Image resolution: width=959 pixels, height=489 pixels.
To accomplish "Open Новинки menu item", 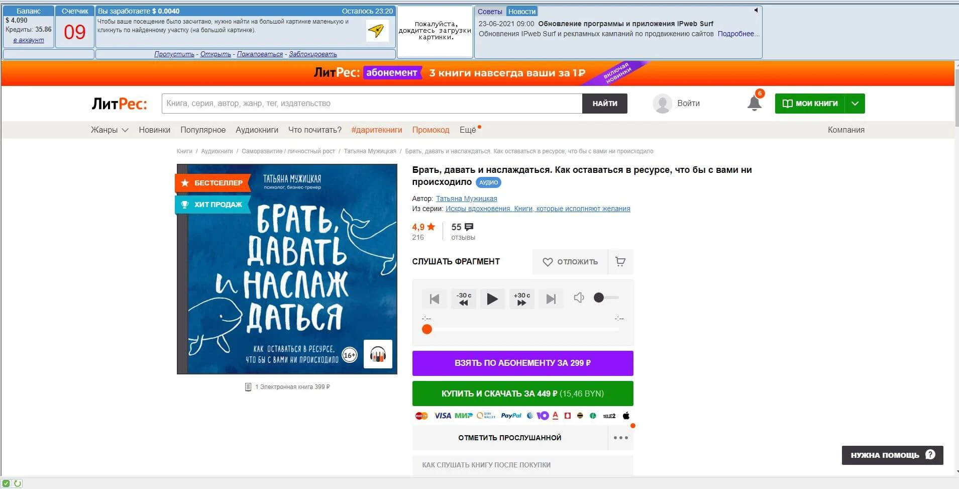I will (154, 130).
